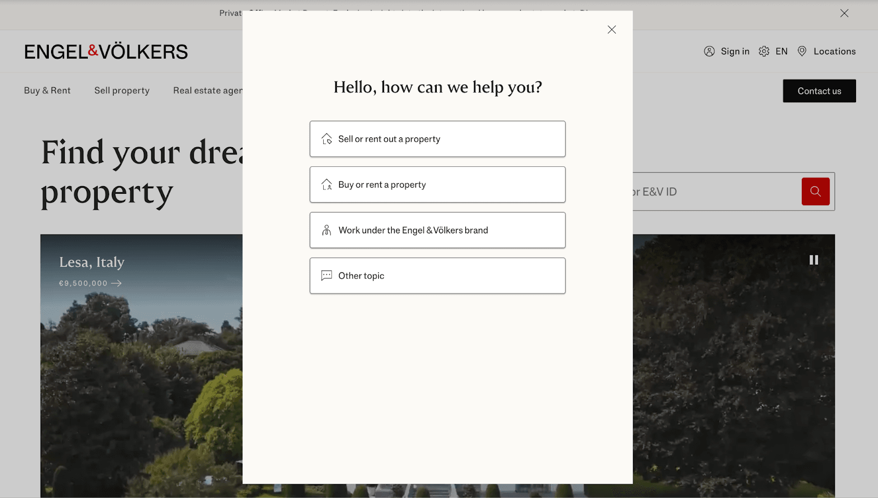
Task: Open the Buy & Rent menu
Action: click(x=47, y=91)
